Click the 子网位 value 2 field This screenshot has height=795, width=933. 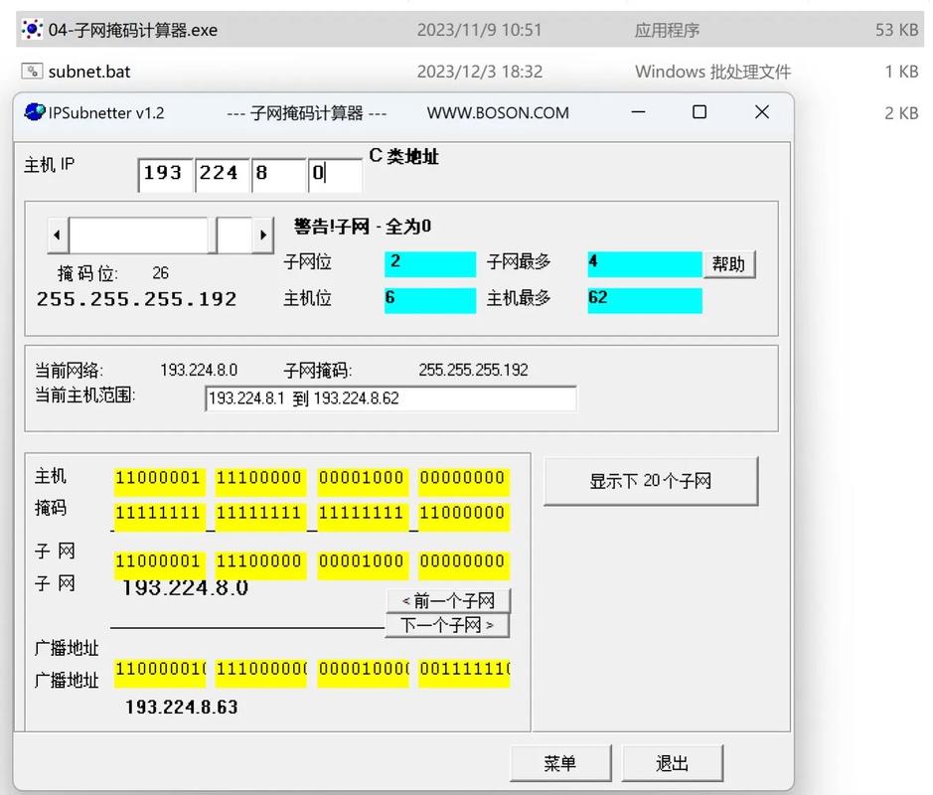click(x=430, y=264)
